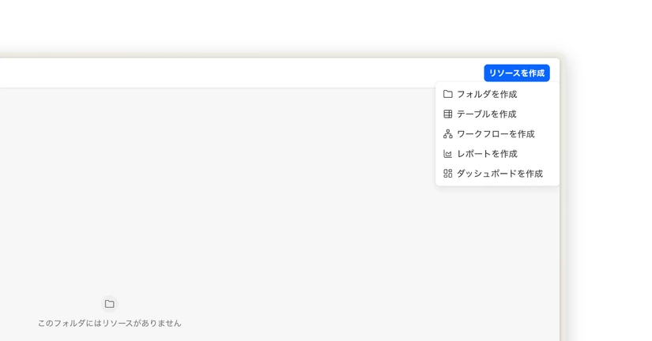Click the chart icon beside レポートを作成

coord(448,154)
